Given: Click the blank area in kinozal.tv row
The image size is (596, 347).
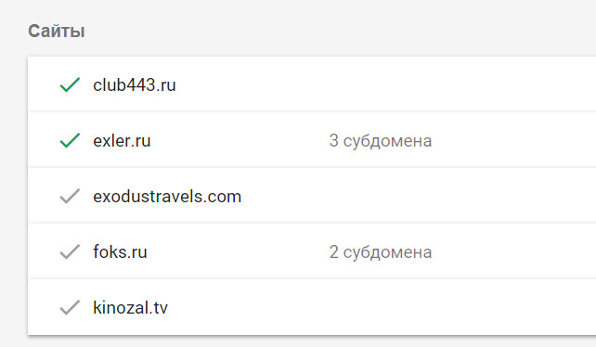Looking at the screenshot, I should [x=382, y=307].
